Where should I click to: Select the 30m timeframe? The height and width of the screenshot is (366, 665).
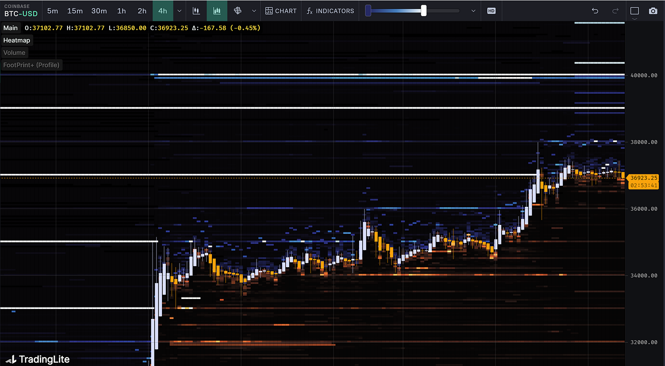[99, 10]
